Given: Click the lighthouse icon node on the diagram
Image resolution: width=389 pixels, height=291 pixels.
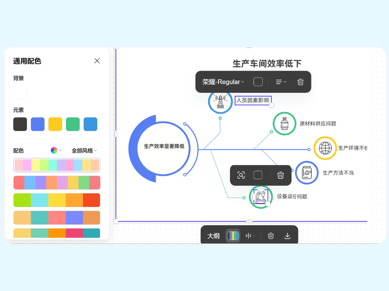Looking at the screenshot, I should [x=220, y=102].
